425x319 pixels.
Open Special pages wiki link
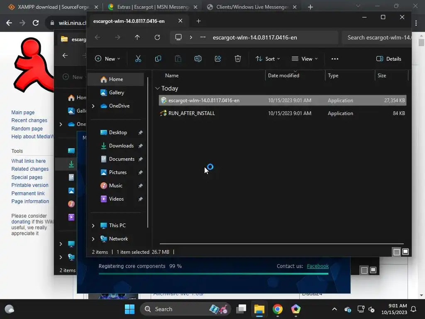click(27, 177)
